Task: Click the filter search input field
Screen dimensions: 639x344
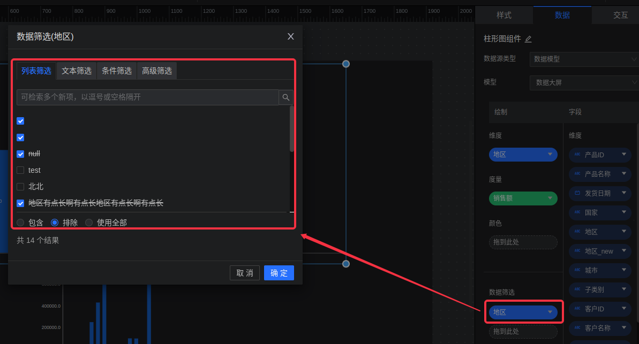Action: coord(147,97)
